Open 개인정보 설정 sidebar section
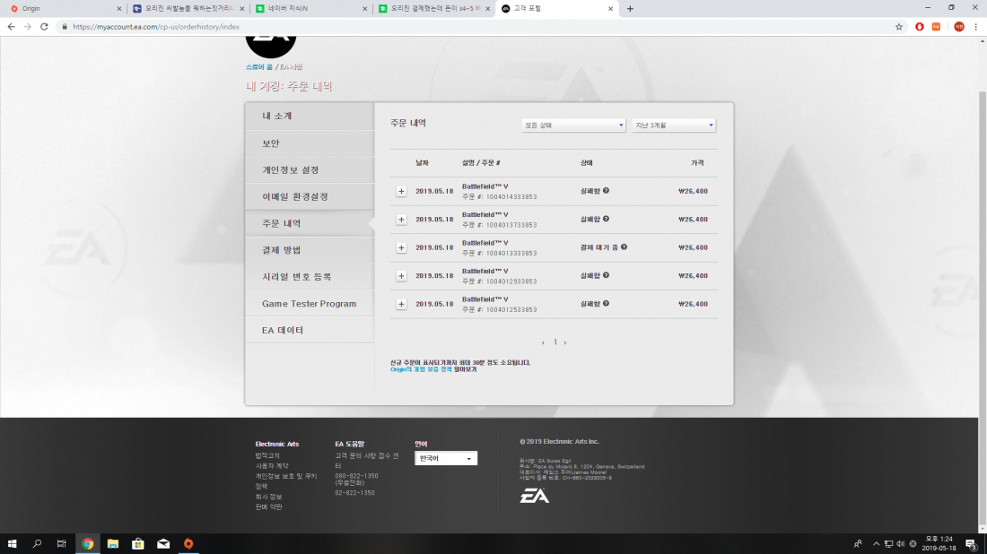This screenshot has width=987, height=554. tap(310, 169)
